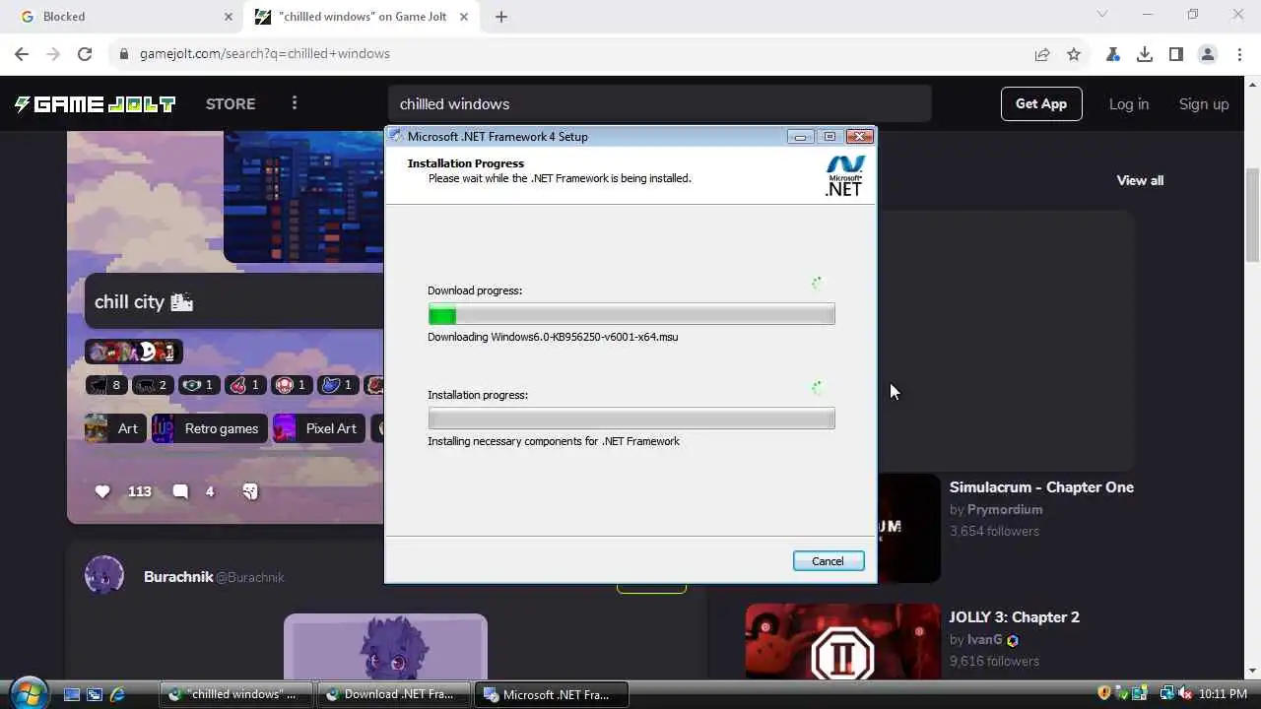Open the Retro games community tag
This screenshot has height=709, width=1261.
pyautogui.click(x=209, y=428)
